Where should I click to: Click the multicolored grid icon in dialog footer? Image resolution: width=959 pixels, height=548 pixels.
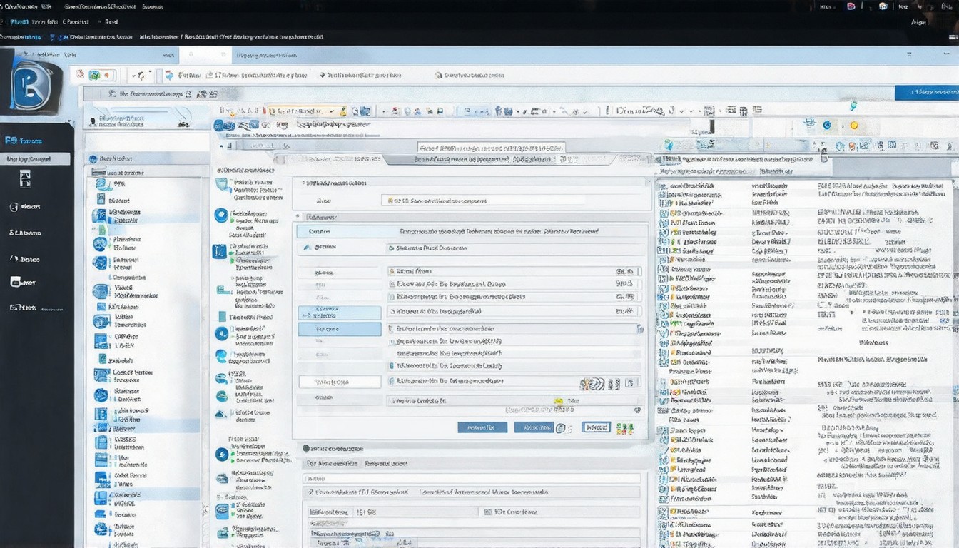pyautogui.click(x=625, y=428)
